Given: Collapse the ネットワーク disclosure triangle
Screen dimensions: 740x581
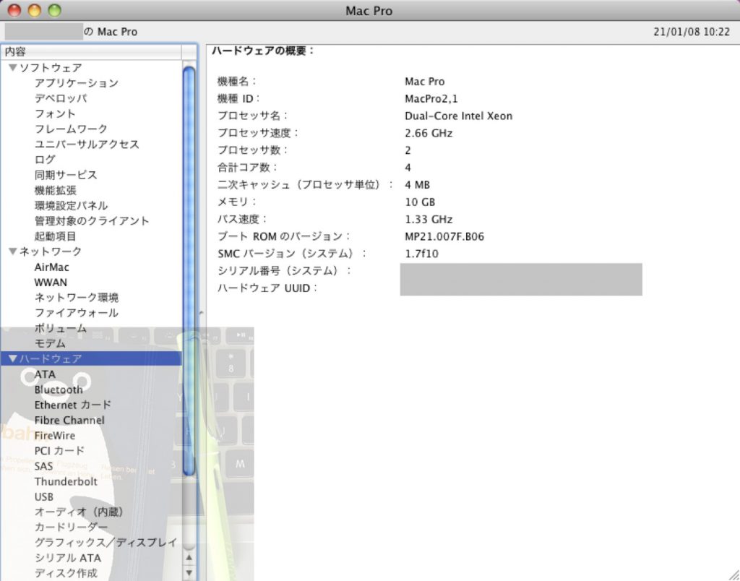Looking at the screenshot, I should [13, 251].
